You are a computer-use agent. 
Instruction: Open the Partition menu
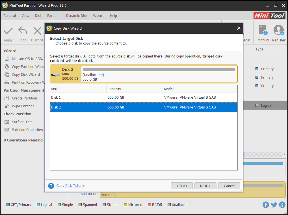pyautogui.click(x=54, y=16)
